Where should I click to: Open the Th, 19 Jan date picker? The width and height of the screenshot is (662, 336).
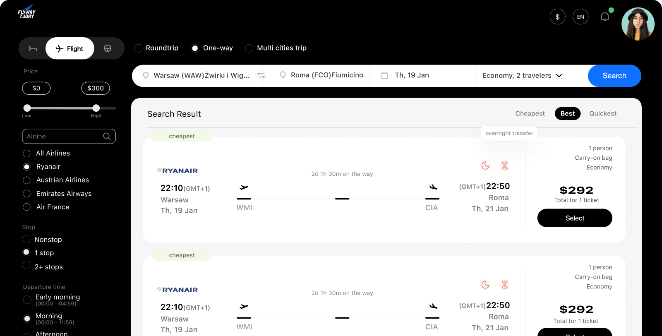coord(412,75)
